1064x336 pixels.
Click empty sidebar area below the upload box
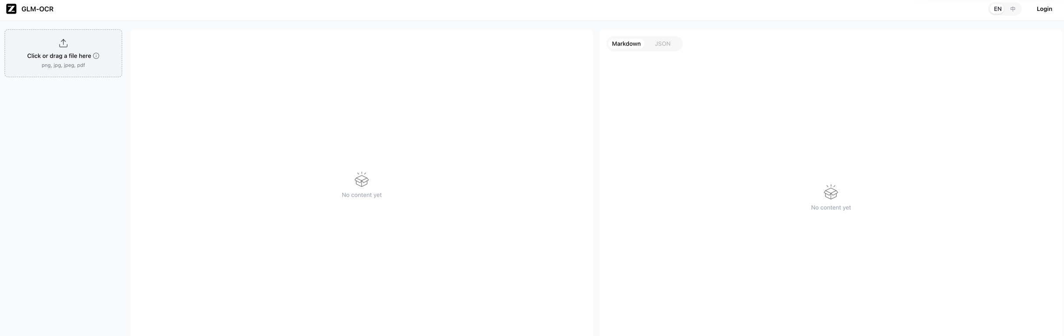(63, 197)
